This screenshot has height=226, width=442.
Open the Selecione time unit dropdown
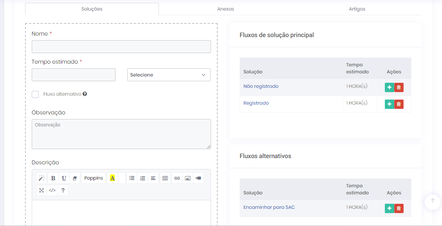click(x=169, y=75)
